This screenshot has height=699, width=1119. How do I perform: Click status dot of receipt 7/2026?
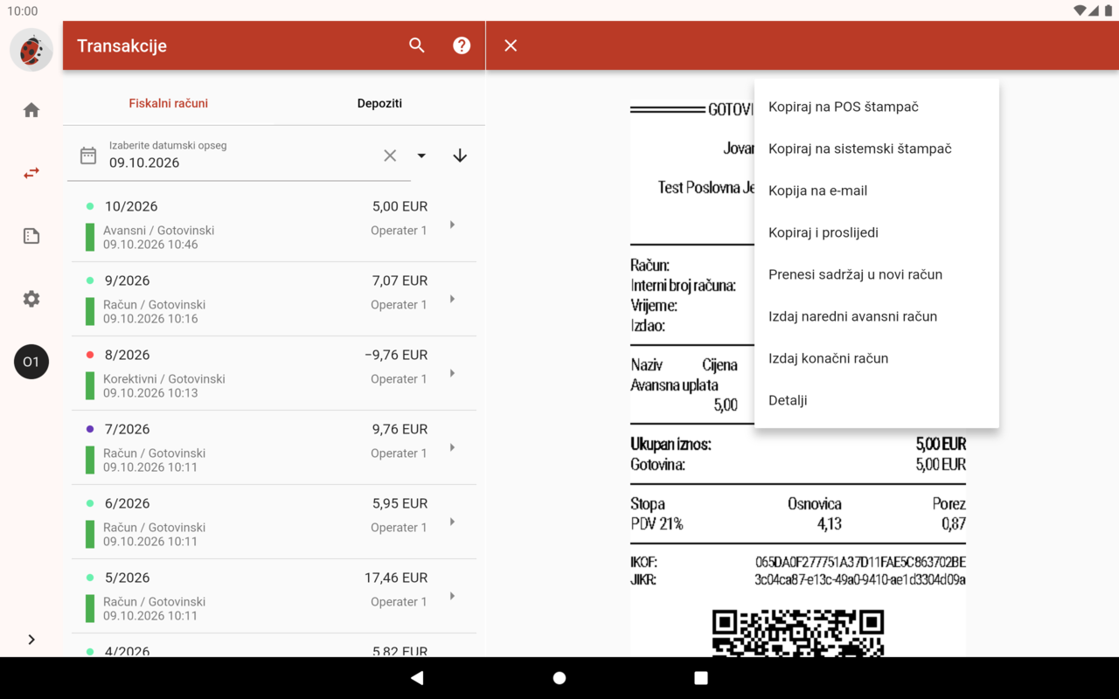90,429
